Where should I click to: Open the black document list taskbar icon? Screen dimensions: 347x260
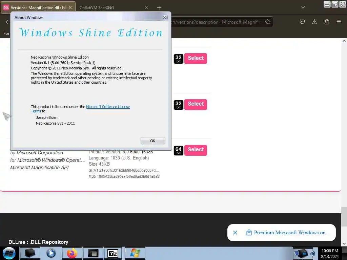click(x=93, y=253)
